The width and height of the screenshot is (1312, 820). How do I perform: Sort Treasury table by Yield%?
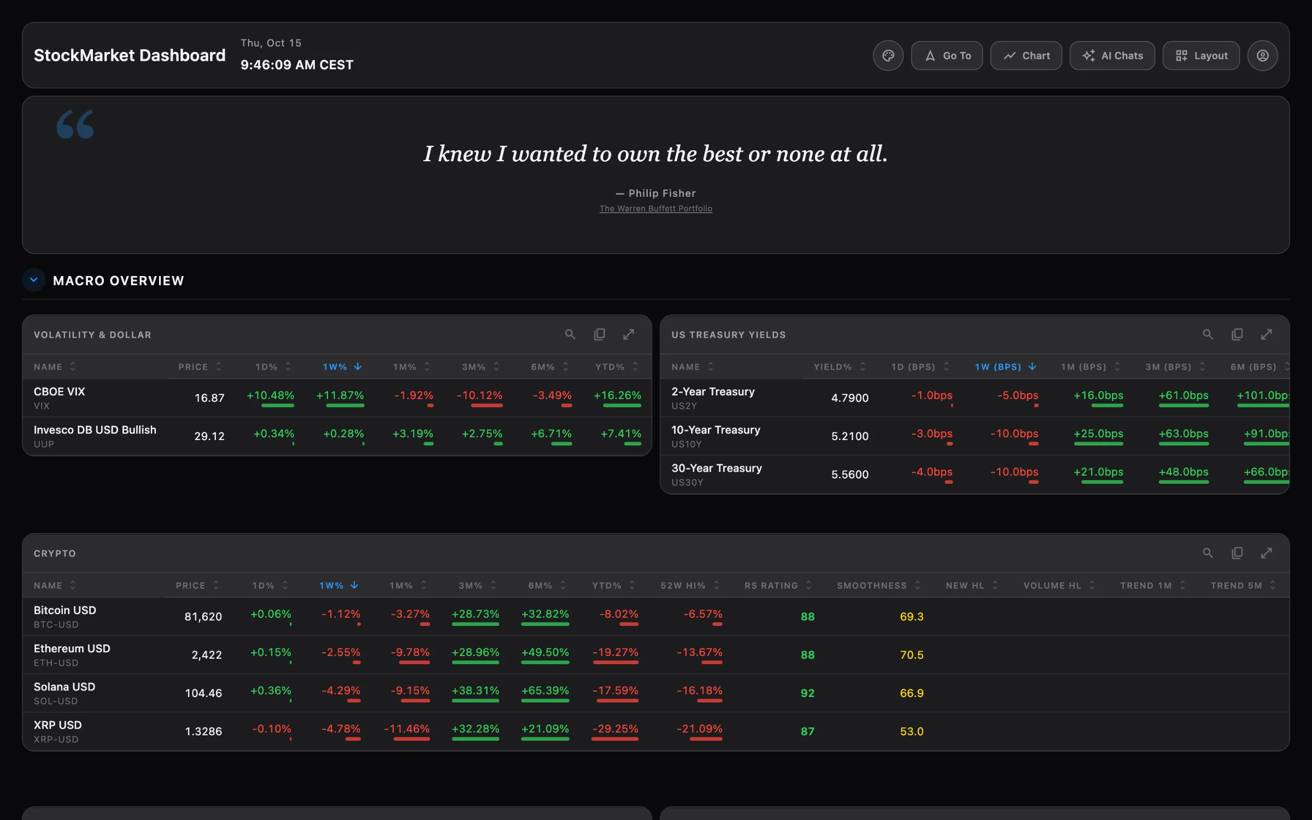pos(840,367)
